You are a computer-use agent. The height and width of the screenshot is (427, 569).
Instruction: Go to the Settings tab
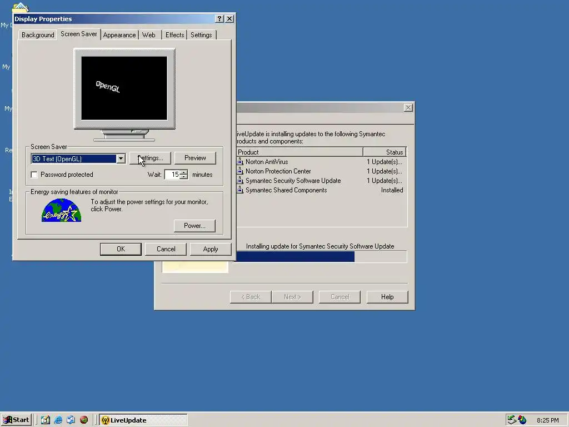tap(201, 35)
